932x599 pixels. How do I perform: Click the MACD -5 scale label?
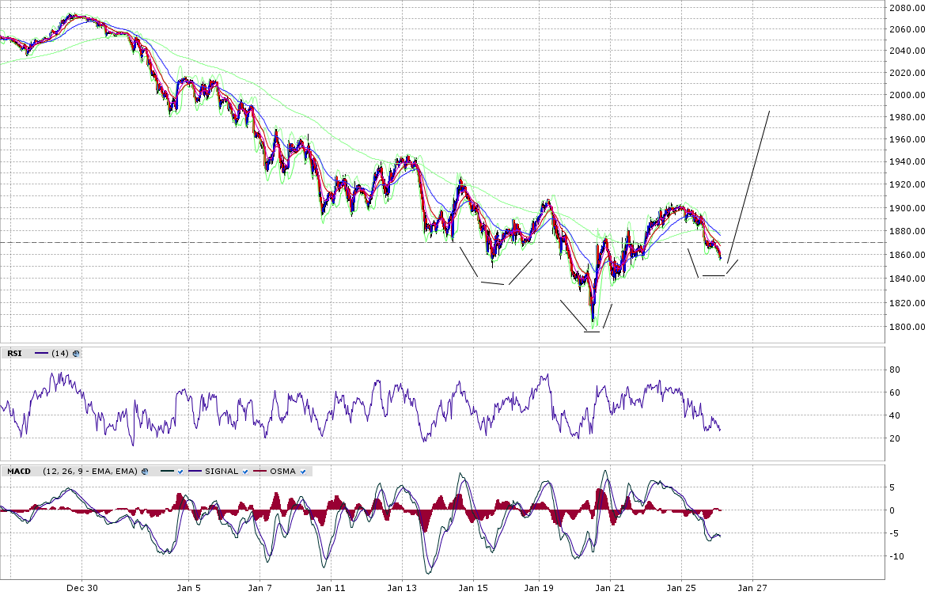tap(895, 533)
